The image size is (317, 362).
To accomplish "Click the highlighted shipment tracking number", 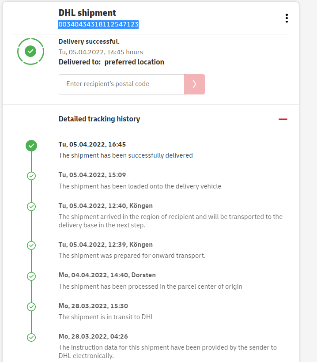I will pos(98,25).
